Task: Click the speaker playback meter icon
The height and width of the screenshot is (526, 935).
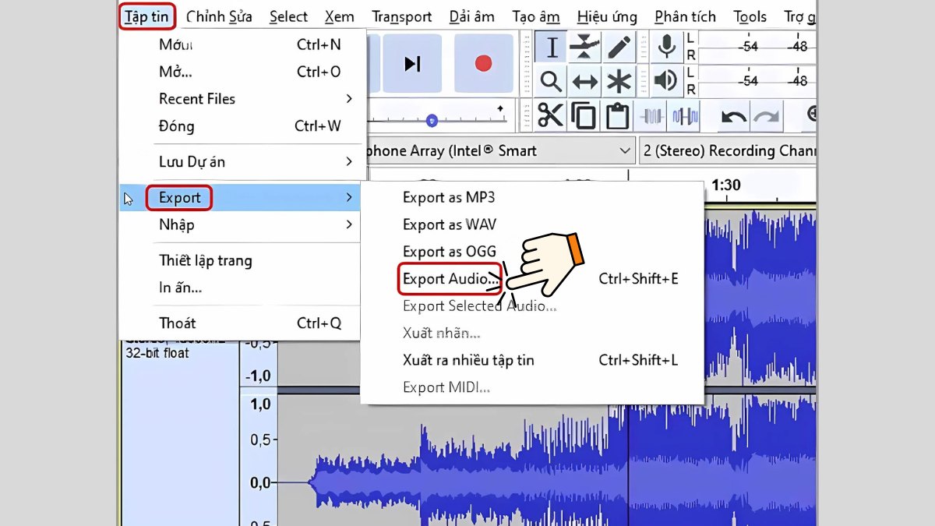Action: (x=666, y=80)
